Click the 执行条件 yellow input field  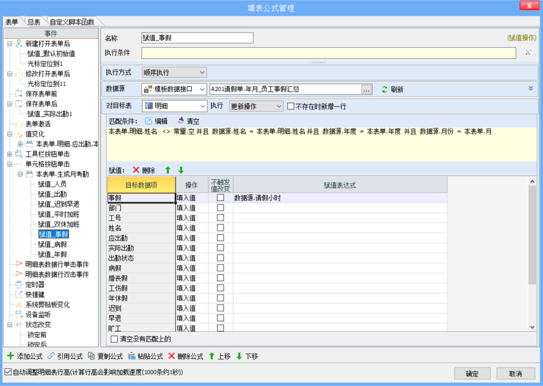pyautogui.click(x=329, y=53)
